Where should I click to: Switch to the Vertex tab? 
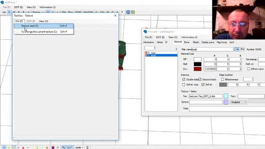point(159,42)
